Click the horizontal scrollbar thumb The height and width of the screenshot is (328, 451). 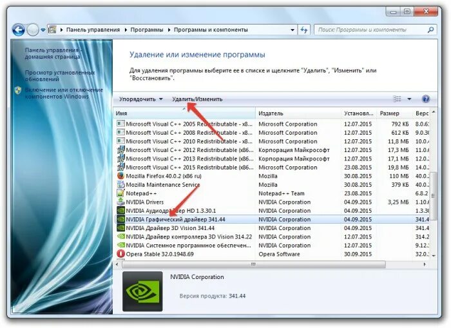(x=253, y=264)
